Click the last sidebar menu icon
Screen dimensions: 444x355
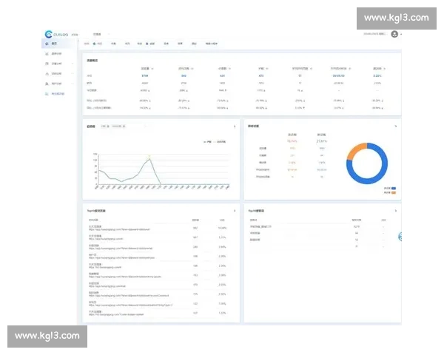46,94
